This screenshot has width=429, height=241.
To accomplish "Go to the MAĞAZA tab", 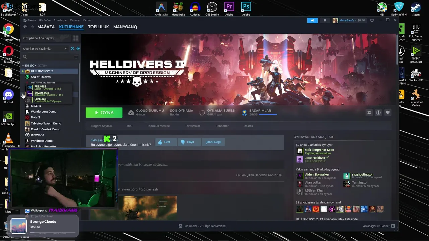I will tap(46, 27).
